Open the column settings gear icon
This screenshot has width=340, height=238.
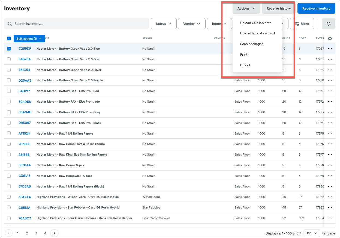[x=330, y=38]
